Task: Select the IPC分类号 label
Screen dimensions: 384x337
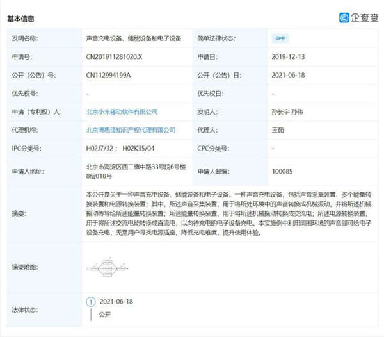Action: 26,149
